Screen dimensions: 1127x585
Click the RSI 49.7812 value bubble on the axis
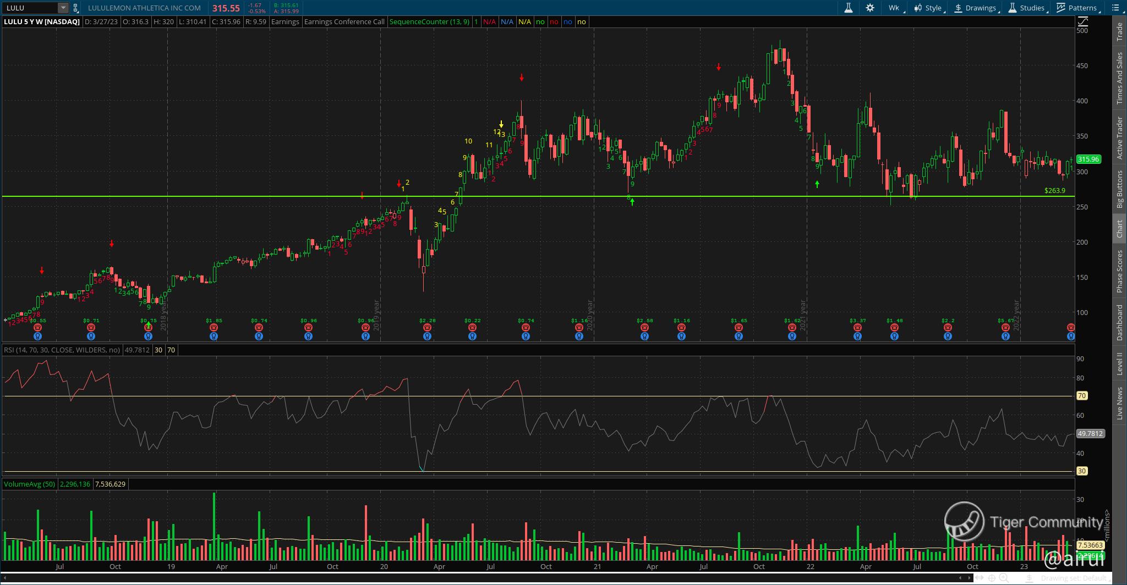[1090, 433]
